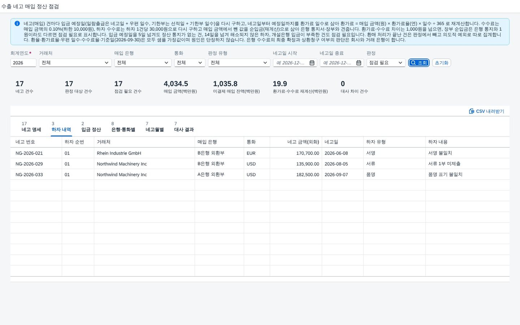The image size is (520, 325).
Task: Open the 네고일 시작 calendar picker icon
Action: point(312,63)
